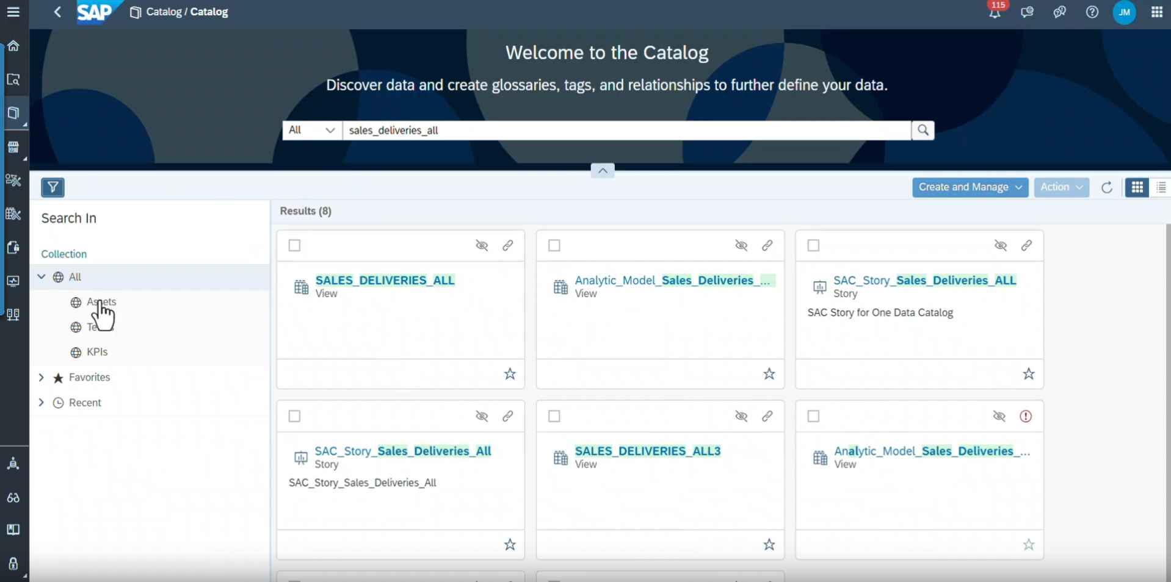Click the filter funnel icon
Screen dimensions: 1171x582
pyautogui.click(x=53, y=187)
